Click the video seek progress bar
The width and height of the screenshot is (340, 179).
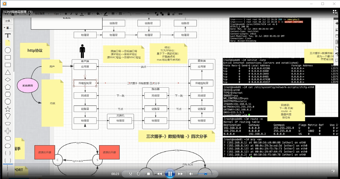(170, 164)
